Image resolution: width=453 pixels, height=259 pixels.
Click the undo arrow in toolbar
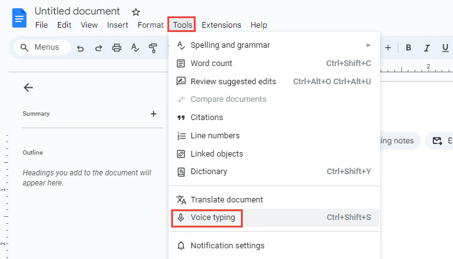[x=81, y=48]
